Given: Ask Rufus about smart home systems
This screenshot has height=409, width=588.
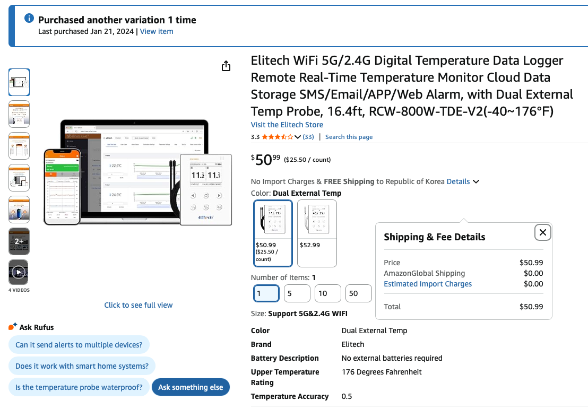Looking at the screenshot, I should click(x=82, y=366).
